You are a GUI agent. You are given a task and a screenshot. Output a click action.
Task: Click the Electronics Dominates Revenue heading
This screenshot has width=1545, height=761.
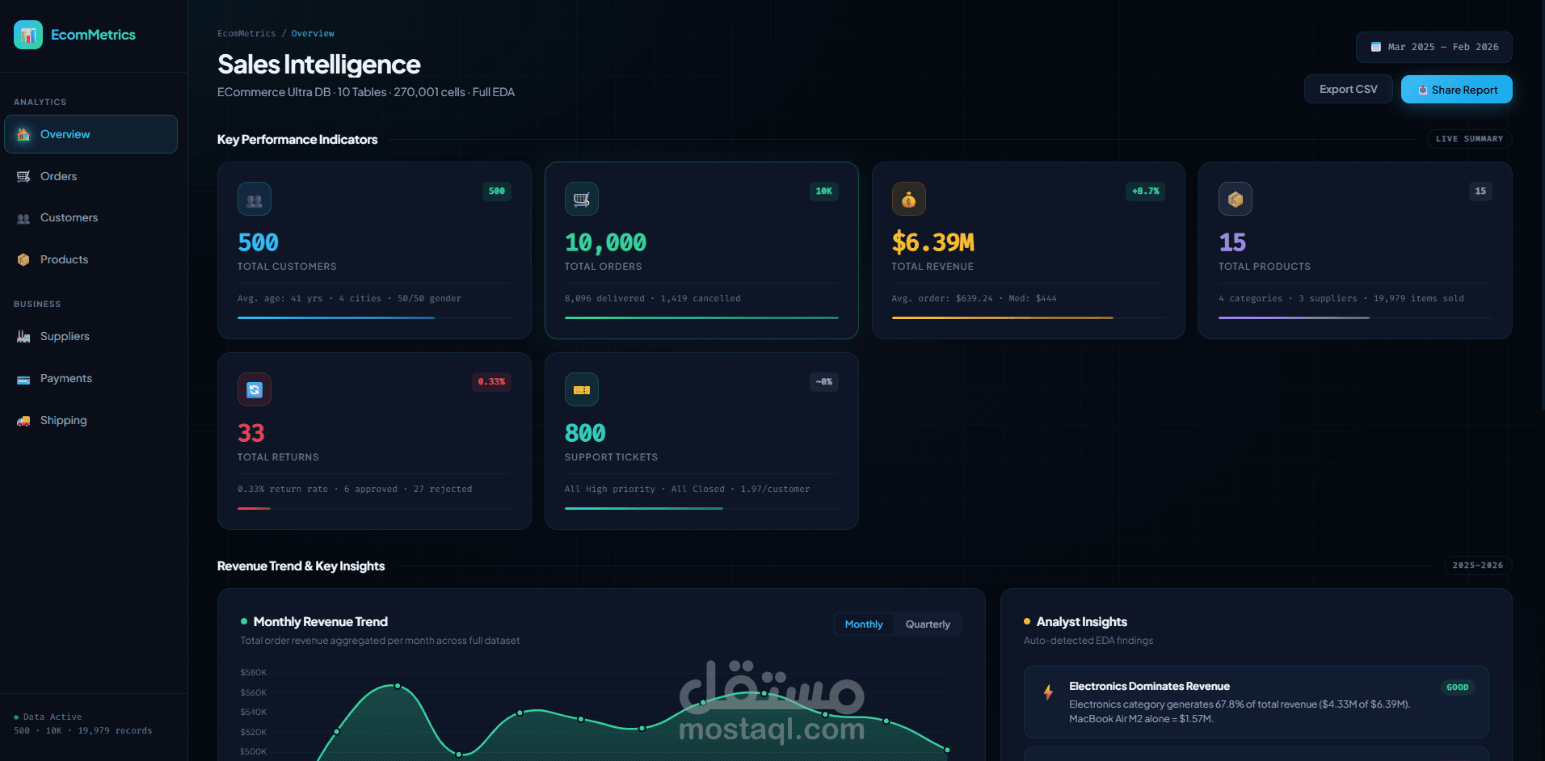1149,686
